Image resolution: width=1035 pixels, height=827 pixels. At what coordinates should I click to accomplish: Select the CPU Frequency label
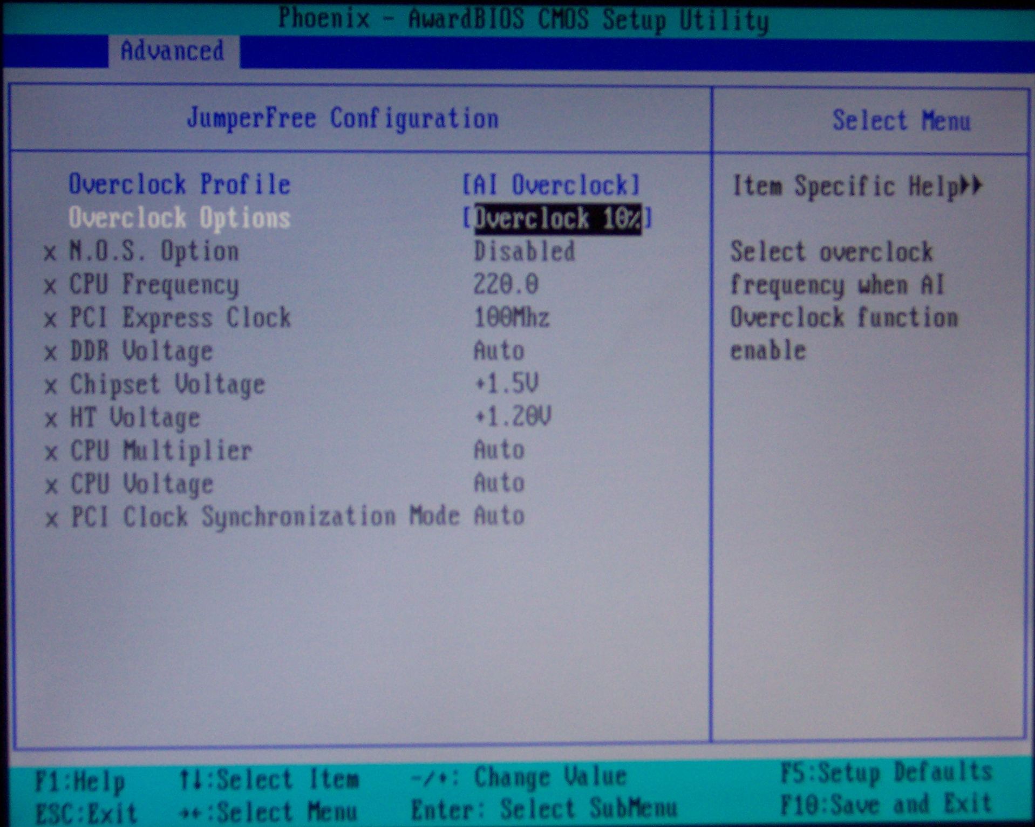click(154, 285)
